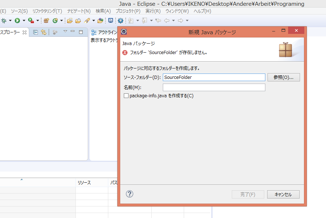Screen dimensions: 326x218
Task: Click the folder with sphere toolbar icon
Action: tap(100, 21)
